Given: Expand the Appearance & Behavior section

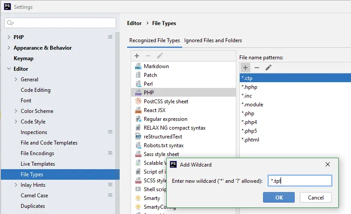Looking at the screenshot, I should (9, 48).
